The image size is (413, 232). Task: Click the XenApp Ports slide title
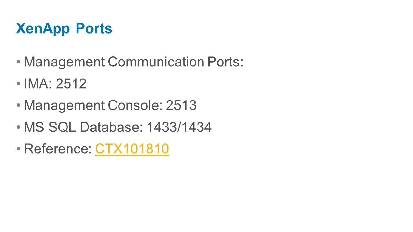[x=64, y=29]
